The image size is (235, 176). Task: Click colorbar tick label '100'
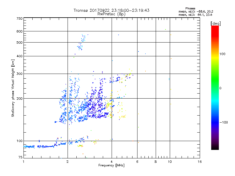[x=222, y=54]
